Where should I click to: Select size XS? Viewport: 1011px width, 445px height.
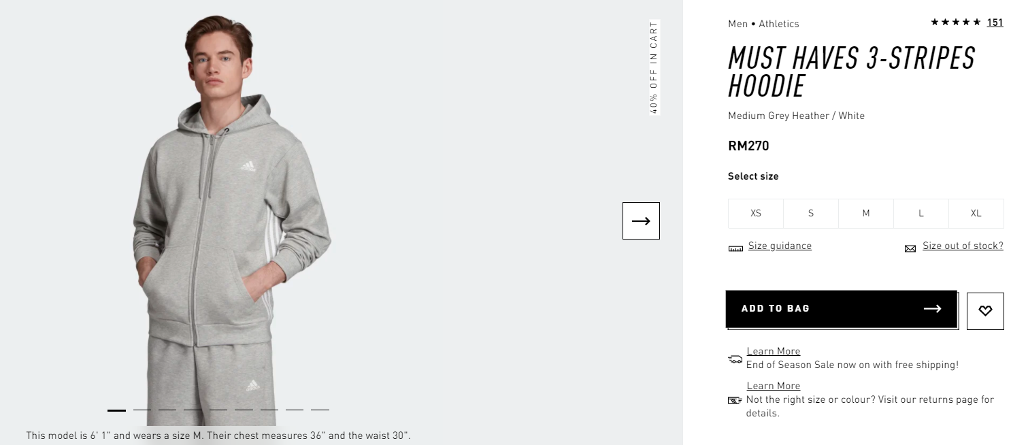pos(756,213)
